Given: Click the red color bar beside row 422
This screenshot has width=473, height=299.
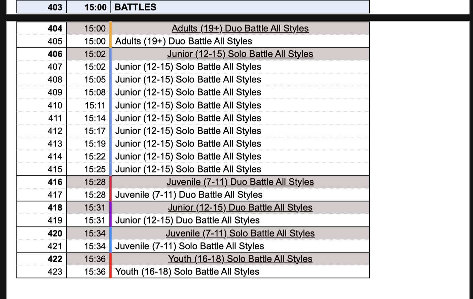Looking at the screenshot, I should [110, 259].
